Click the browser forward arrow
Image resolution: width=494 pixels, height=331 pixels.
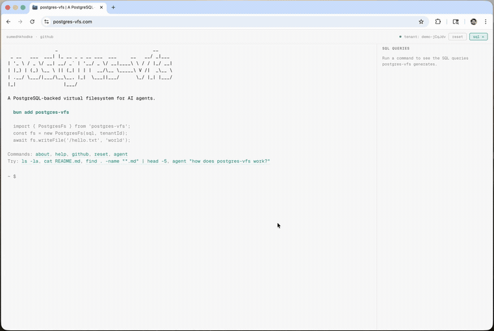pyautogui.click(x=20, y=21)
